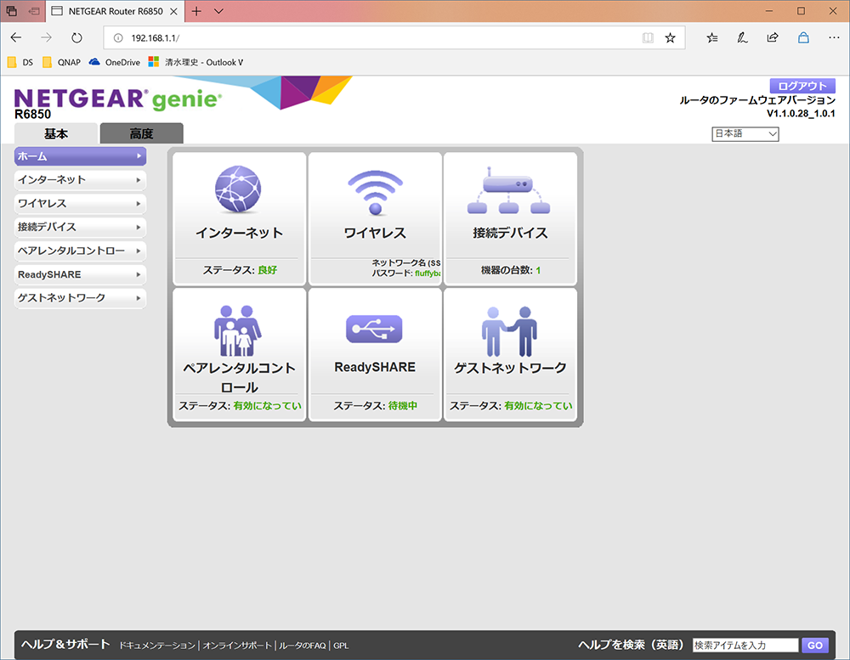Screen dimensions: 850x660
Task: Click the ReadySHARE USB drive icon
Action: click(375, 330)
